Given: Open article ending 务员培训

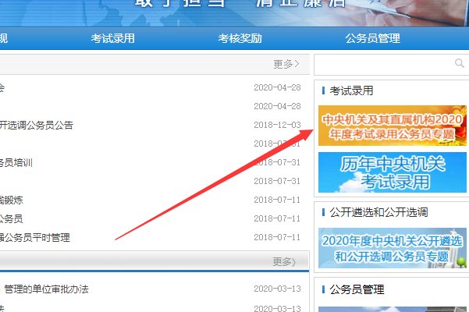Looking at the screenshot, I should pyautogui.click(x=16, y=162).
